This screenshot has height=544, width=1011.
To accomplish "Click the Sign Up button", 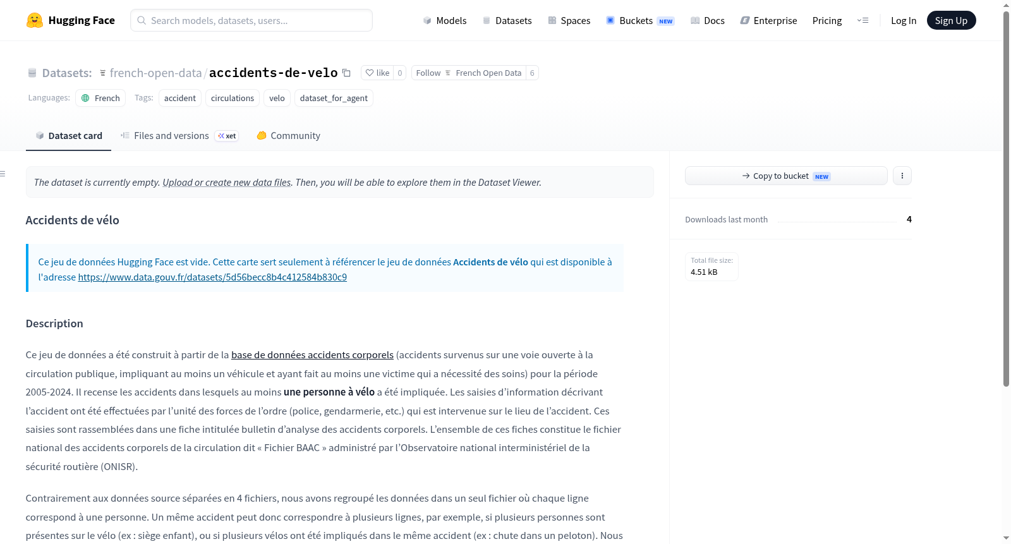I will tap(951, 20).
